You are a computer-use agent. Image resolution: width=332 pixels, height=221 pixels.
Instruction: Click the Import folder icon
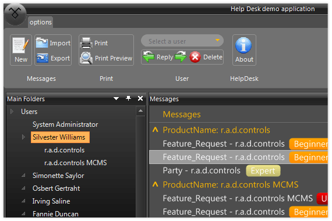coord(42,42)
